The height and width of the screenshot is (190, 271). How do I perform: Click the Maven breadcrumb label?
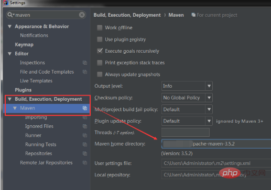point(176,15)
